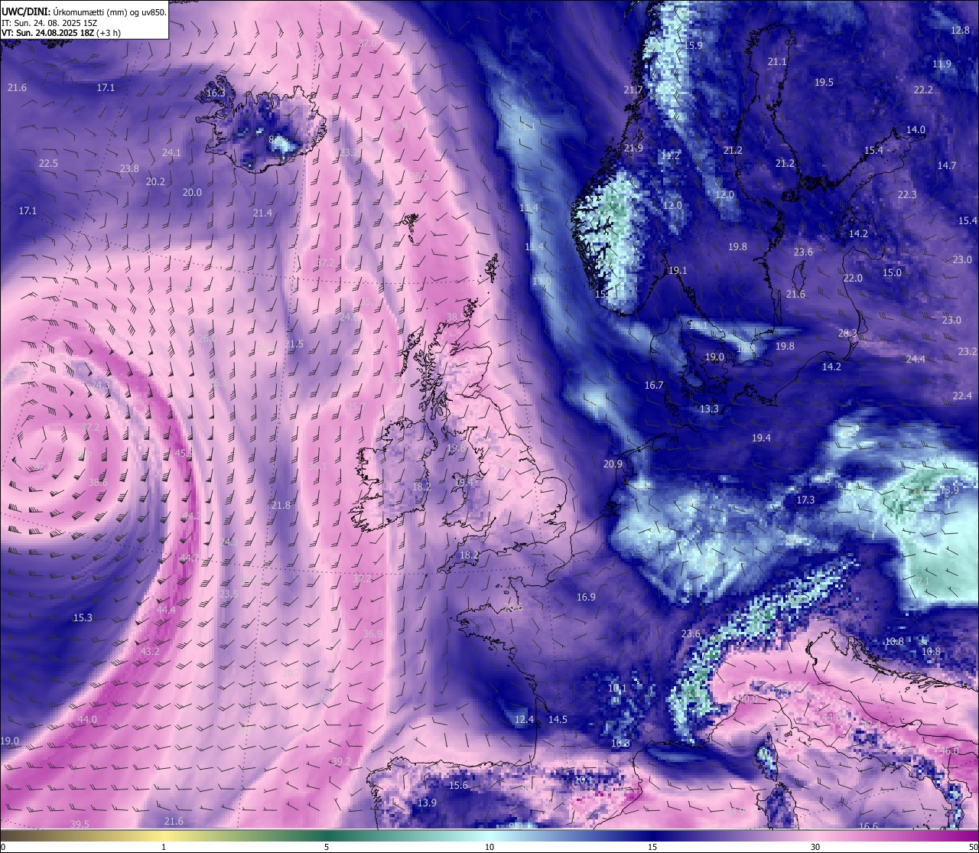The height and width of the screenshot is (853, 979).
Task: Click the 22.3 value on map
Action: [x=907, y=194]
